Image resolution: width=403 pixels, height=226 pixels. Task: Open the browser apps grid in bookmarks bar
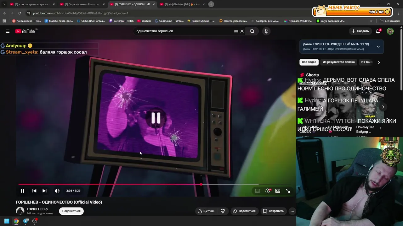click(4, 21)
